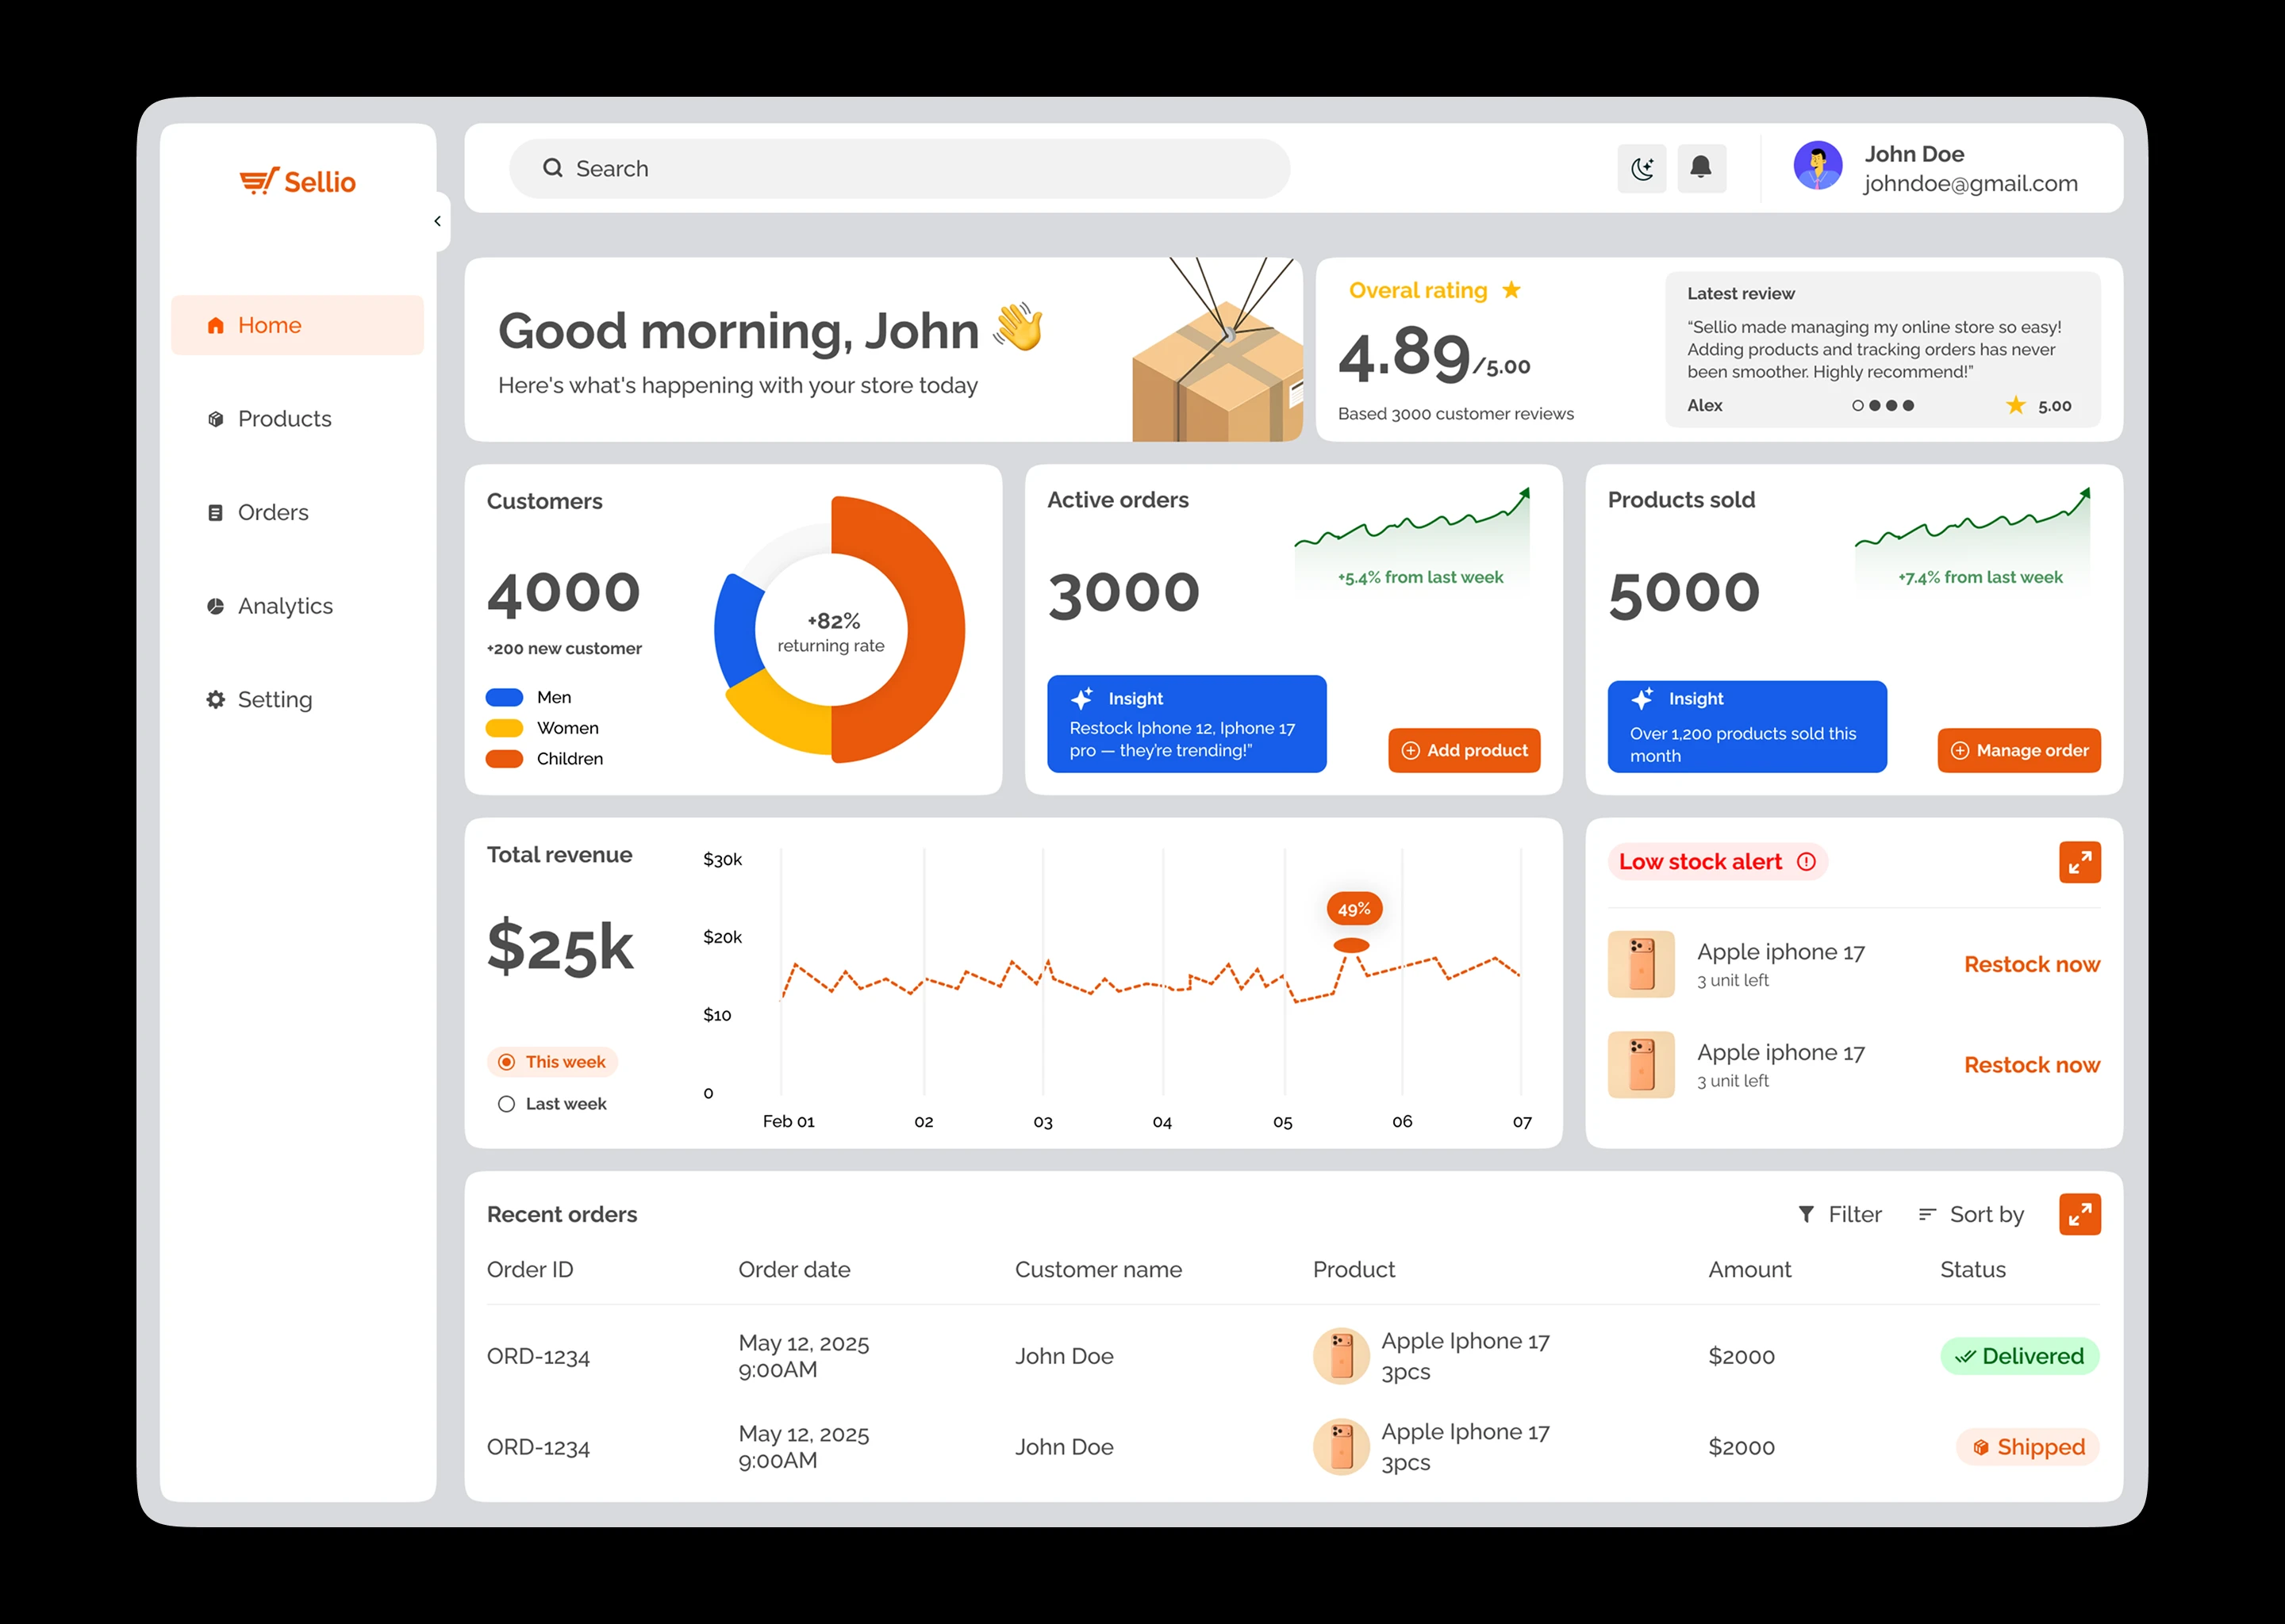Click the Low stock alert info icon
Viewport: 2285px width, 1624px height.
[x=1806, y=862]
